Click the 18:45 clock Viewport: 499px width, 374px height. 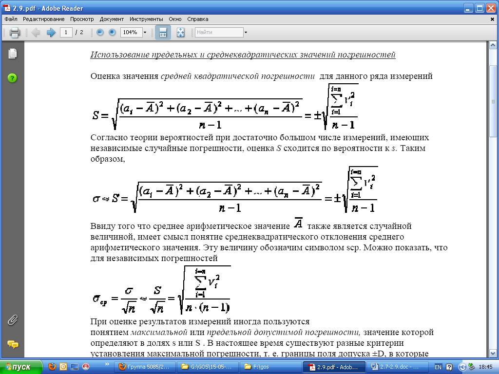pos(486,367)
